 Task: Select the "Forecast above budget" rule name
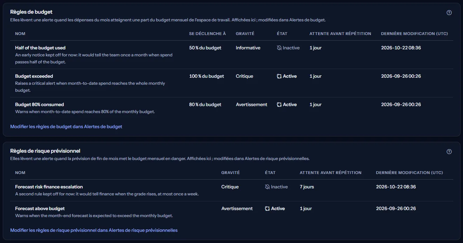[40, 209]
